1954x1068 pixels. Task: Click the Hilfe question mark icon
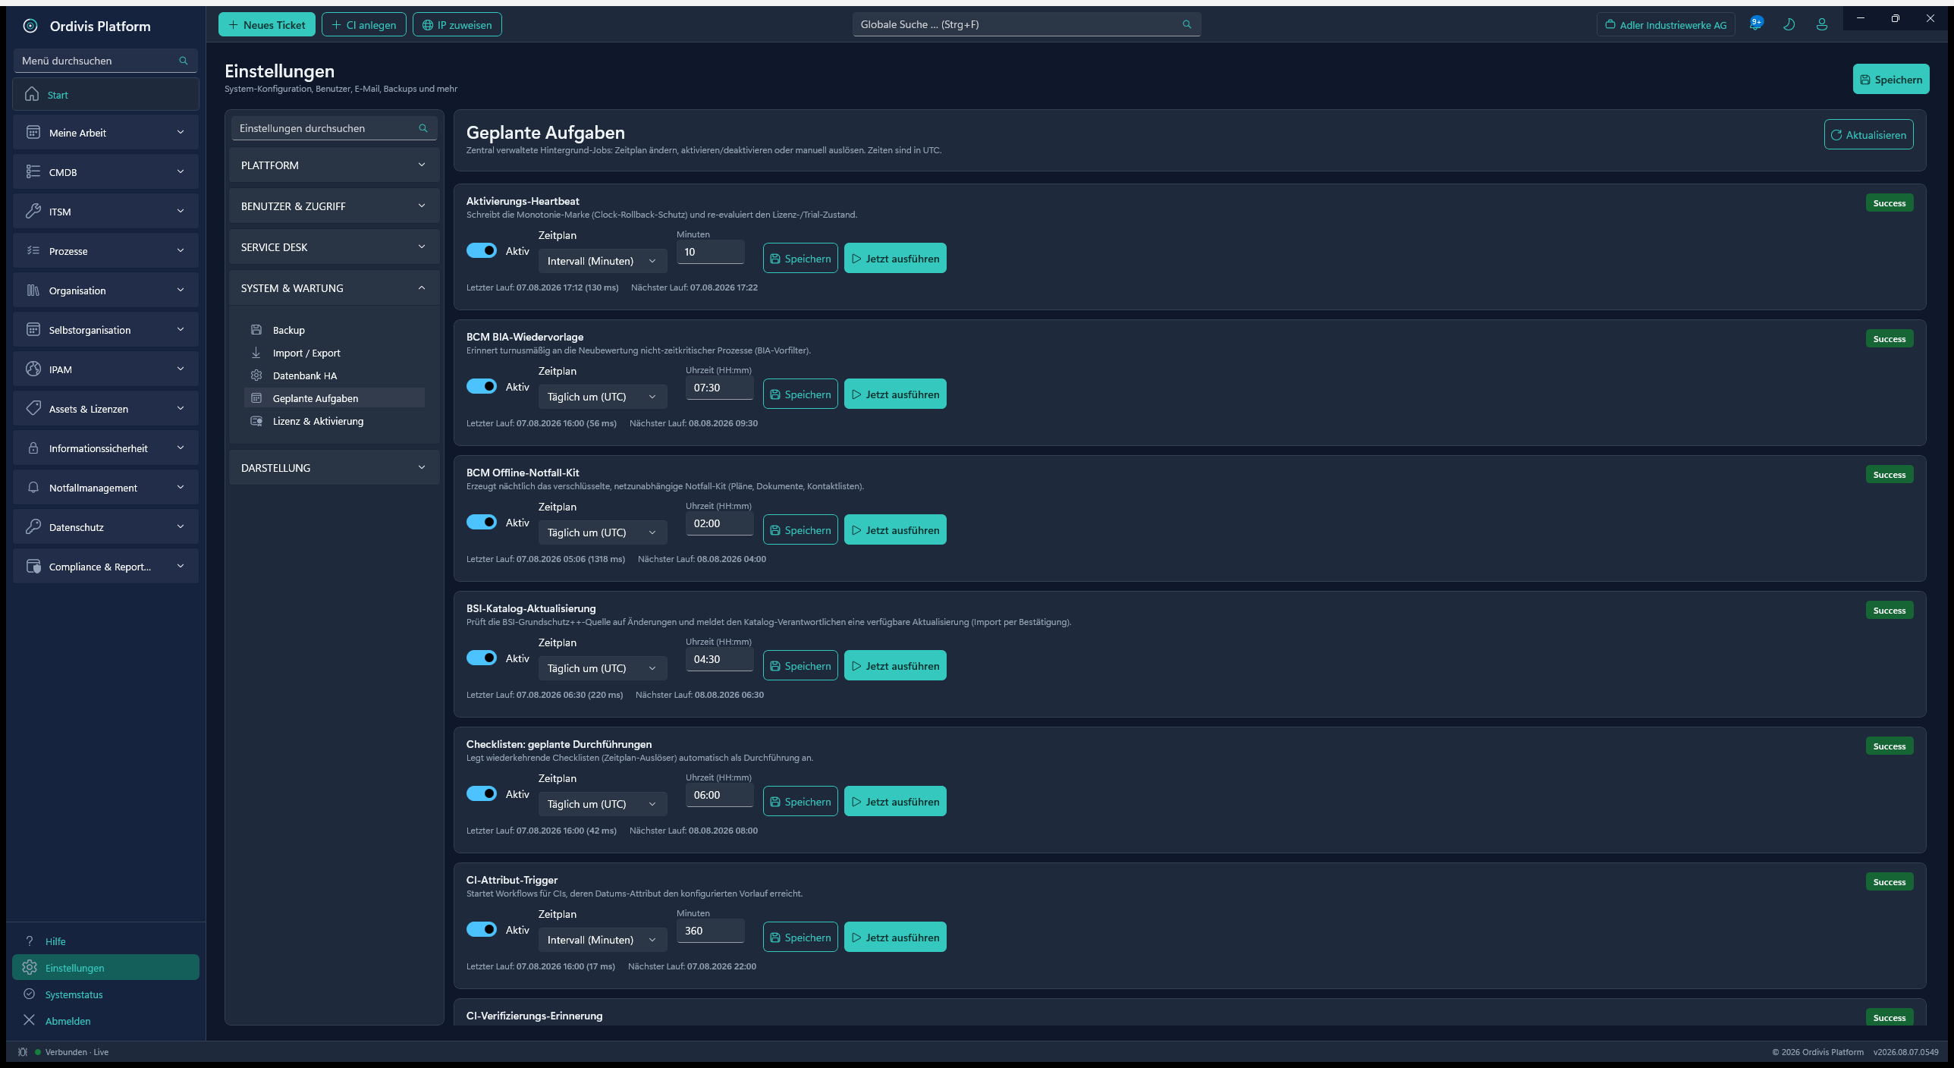tap(30, 941)
